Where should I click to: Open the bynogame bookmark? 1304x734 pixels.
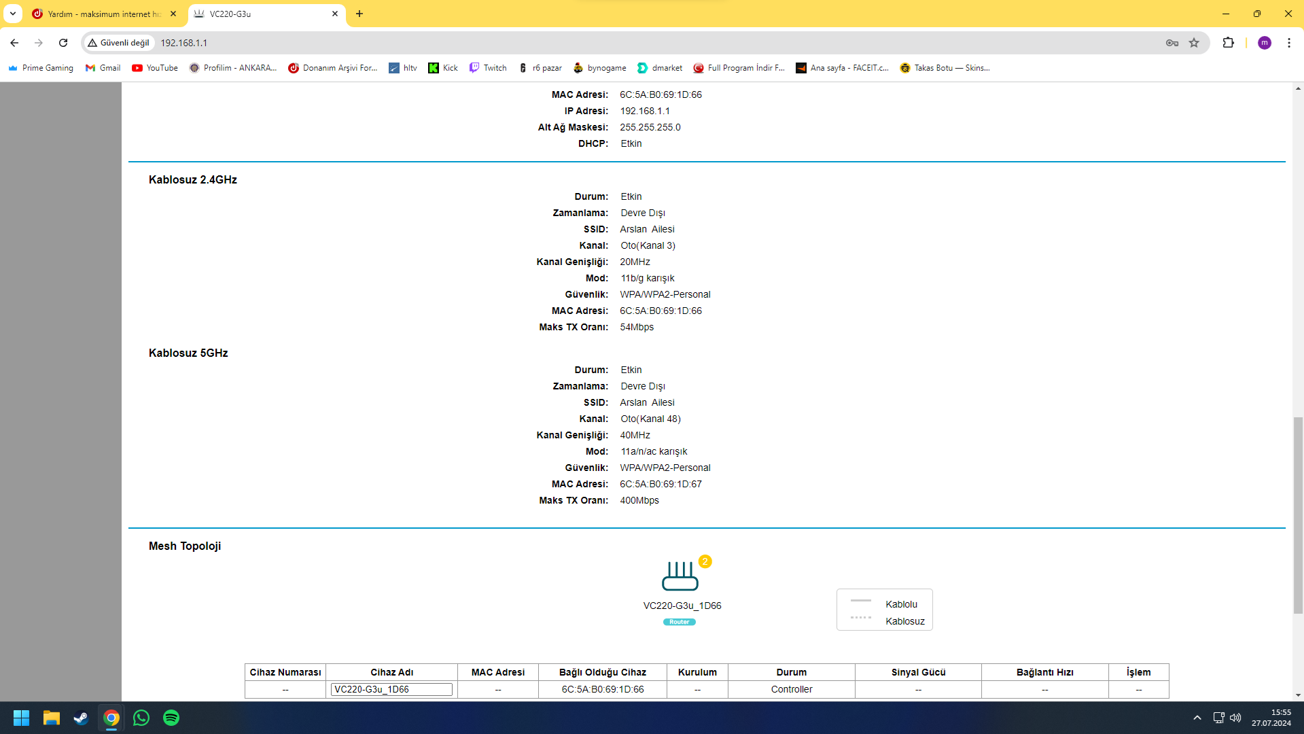click(600, 68)
